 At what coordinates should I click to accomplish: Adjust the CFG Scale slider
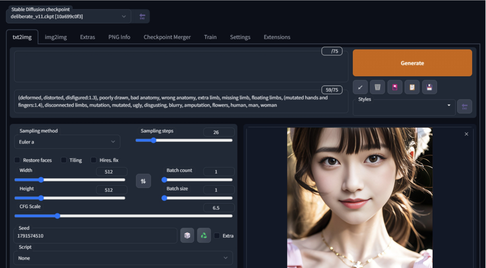pos(123,216)
